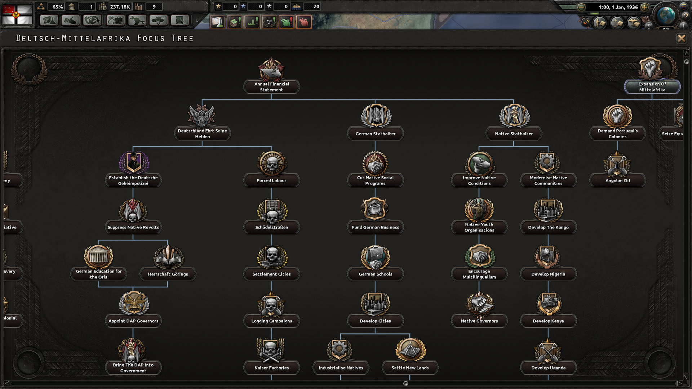Open help question mark button
The height and width of the screenshot is (389, 692).
click(x=685, y=16)
